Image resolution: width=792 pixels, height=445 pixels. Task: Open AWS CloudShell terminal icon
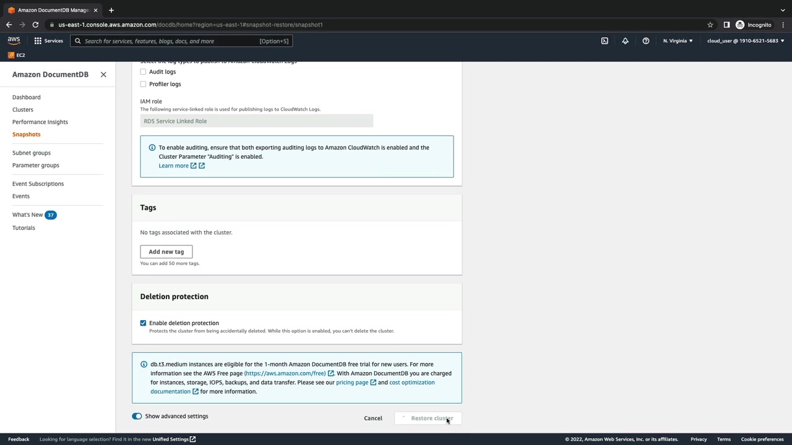(x=605, y=41)
